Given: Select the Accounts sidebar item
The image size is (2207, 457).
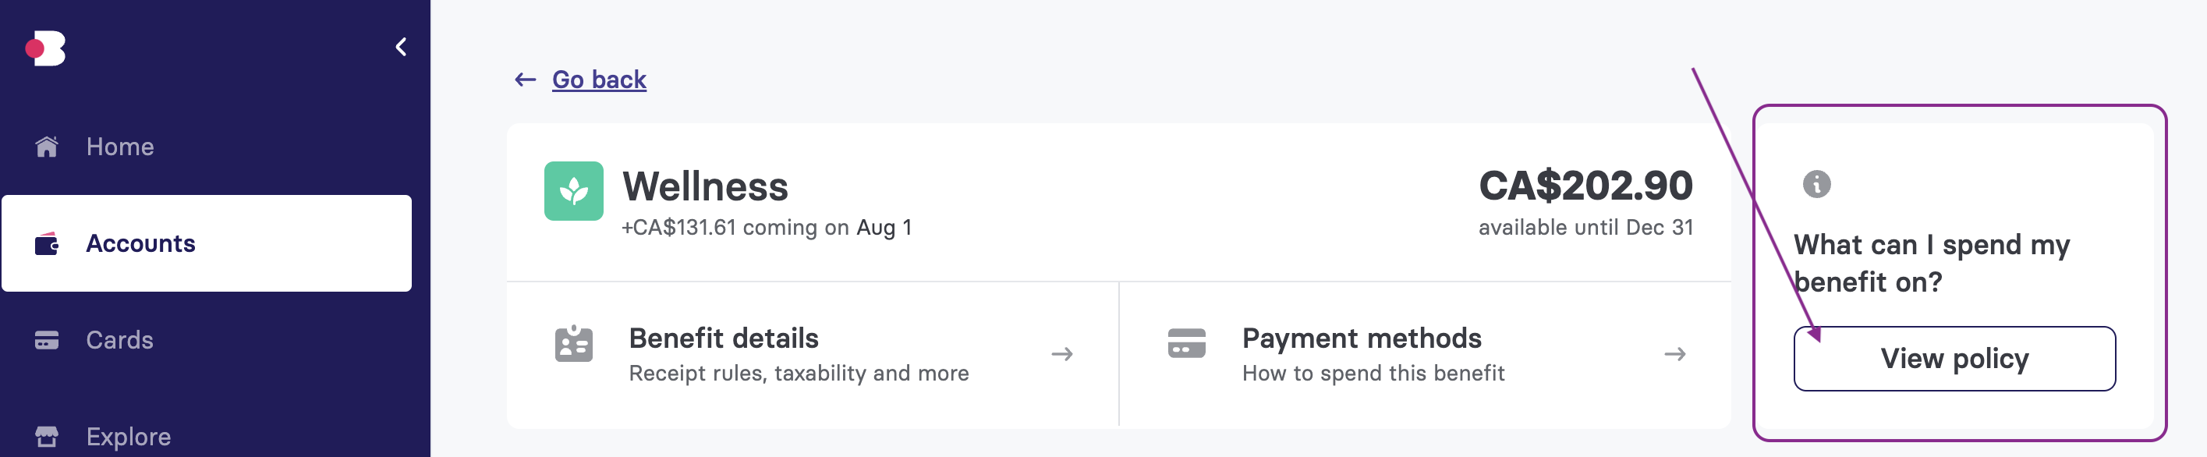Looking at the screenshot, I should [207, 243].
